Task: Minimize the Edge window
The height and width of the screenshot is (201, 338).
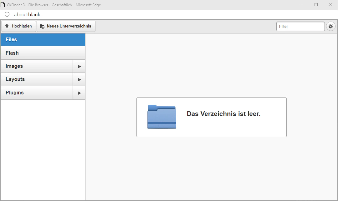Action: click(x=302, y=5)
